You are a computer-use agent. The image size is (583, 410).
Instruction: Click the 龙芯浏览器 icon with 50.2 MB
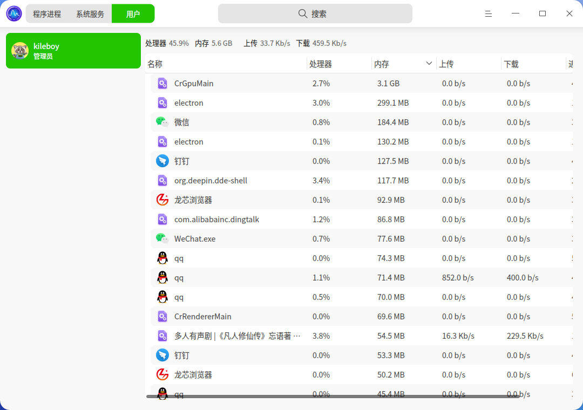(x=162, y=374)
